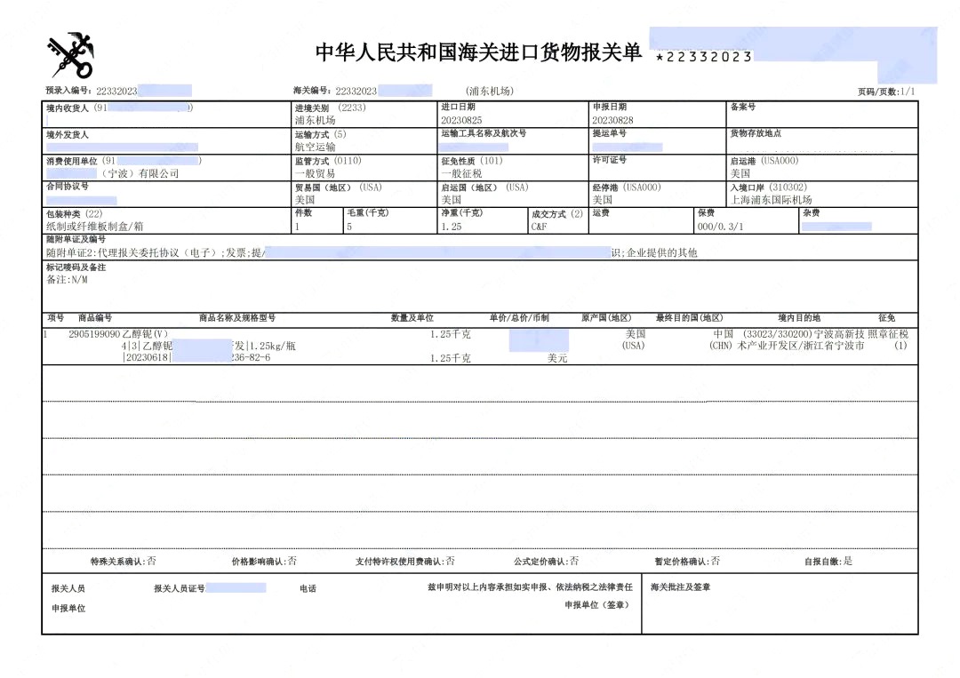Click the "成交方式 (2)" field label
The height and width of the screenshot is (678, 960).
point(557,214)
